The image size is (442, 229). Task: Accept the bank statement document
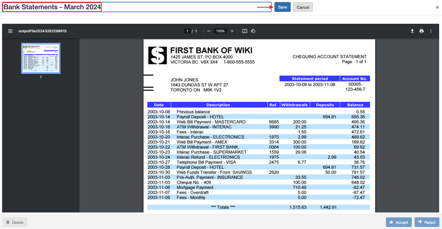pos(399,222)
